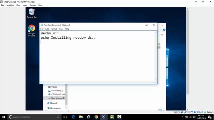Open VirtualBox Devices menu
The image size is (214, 120).
pos(33,5)
